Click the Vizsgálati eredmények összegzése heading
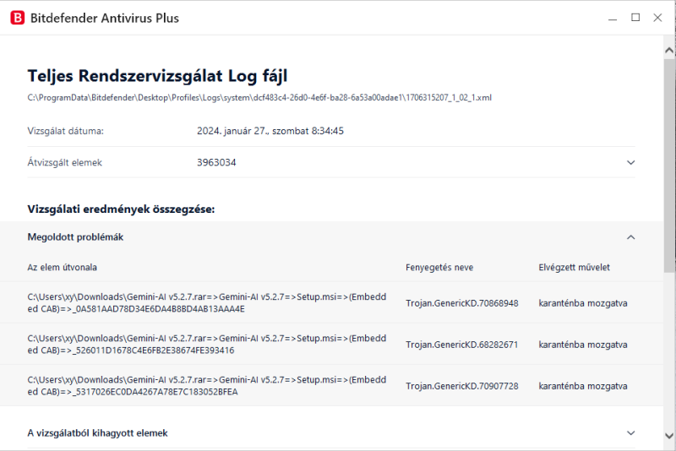 pyautogui.click(x=121, y=209)
